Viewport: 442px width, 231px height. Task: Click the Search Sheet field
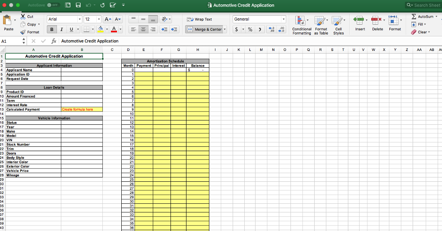point(424,5)
